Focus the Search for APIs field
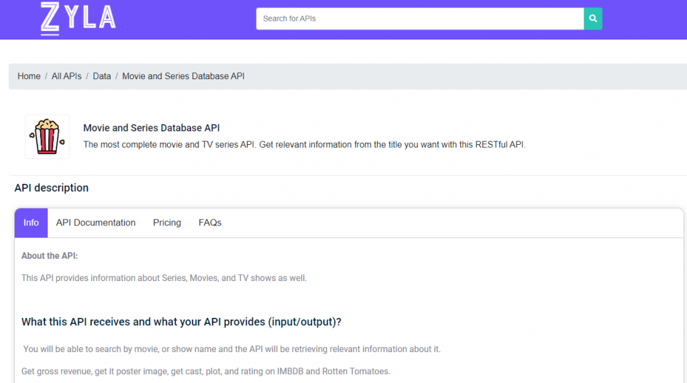Screen dimensions: 687x383 419,19
